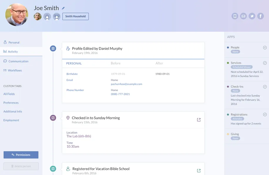Screen dimensions: 269x175
Task: Open Joe Smith's Twitter profile icon
Action: (x=252, y=16)
